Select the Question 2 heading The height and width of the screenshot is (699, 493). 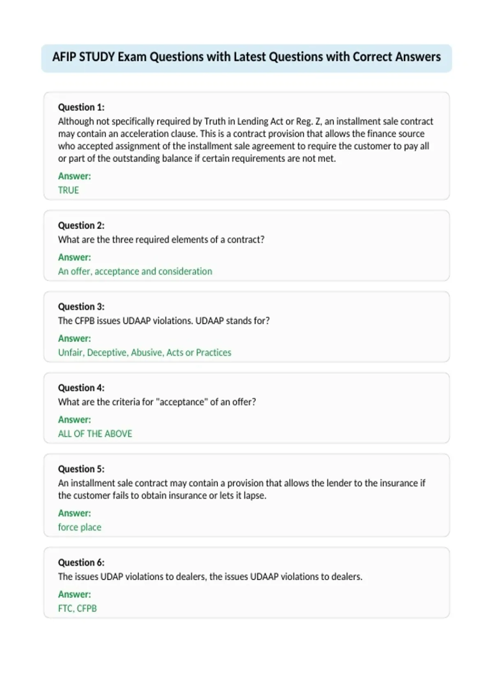pyautogui.click(x=81, y=225)
